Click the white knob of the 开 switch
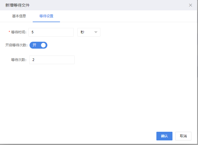The image size is (198, 145). click(43, 45)
